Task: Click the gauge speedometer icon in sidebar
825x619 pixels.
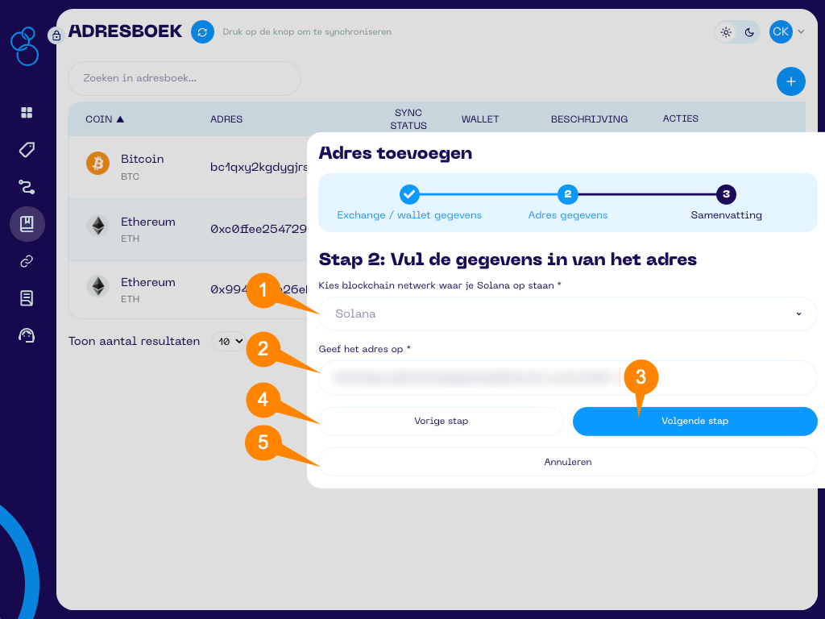Action: [x=27, y=335]
